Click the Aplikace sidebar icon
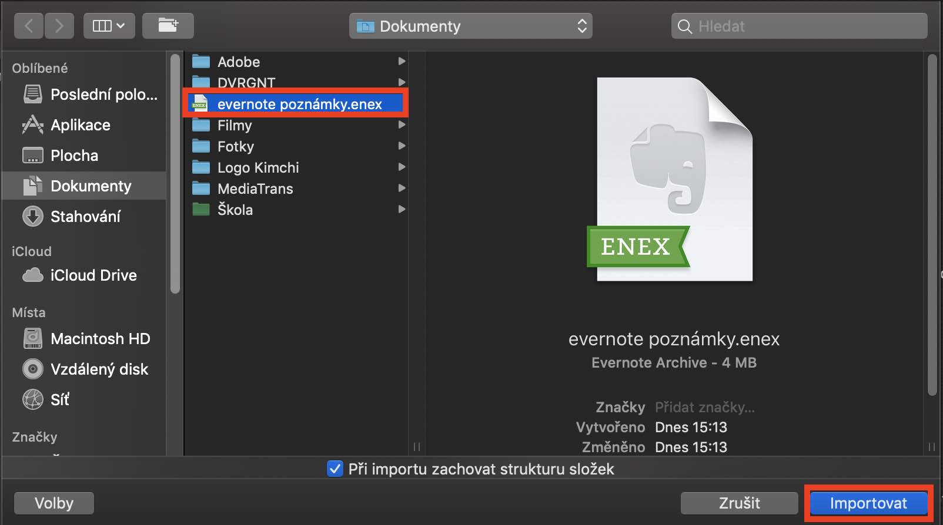This screenshot has width=943, height=525. click(x=33, y=124)
